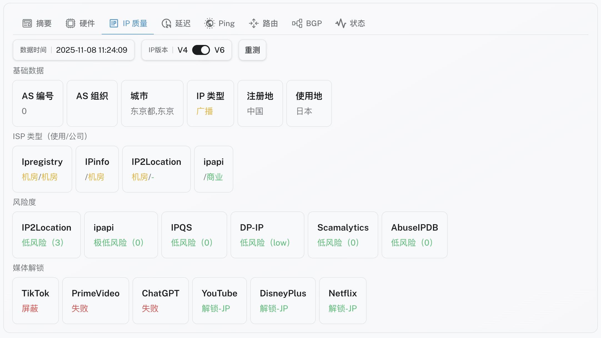Click the routing (路由) arrows icon
The width and height of the screenshot is (601, 338).
pyautogui.click(x=254, y=23)
